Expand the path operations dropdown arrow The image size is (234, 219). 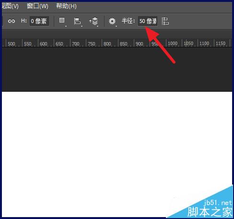66,26
